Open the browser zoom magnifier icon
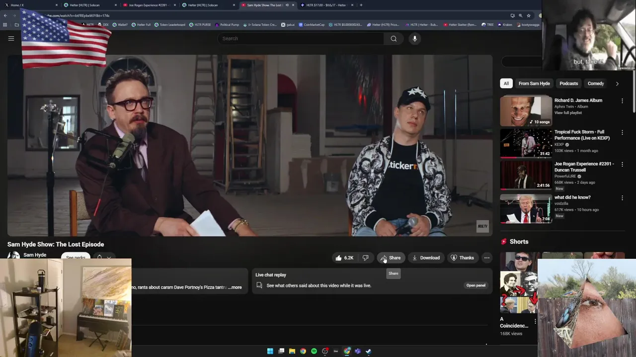 click(520, 15)
